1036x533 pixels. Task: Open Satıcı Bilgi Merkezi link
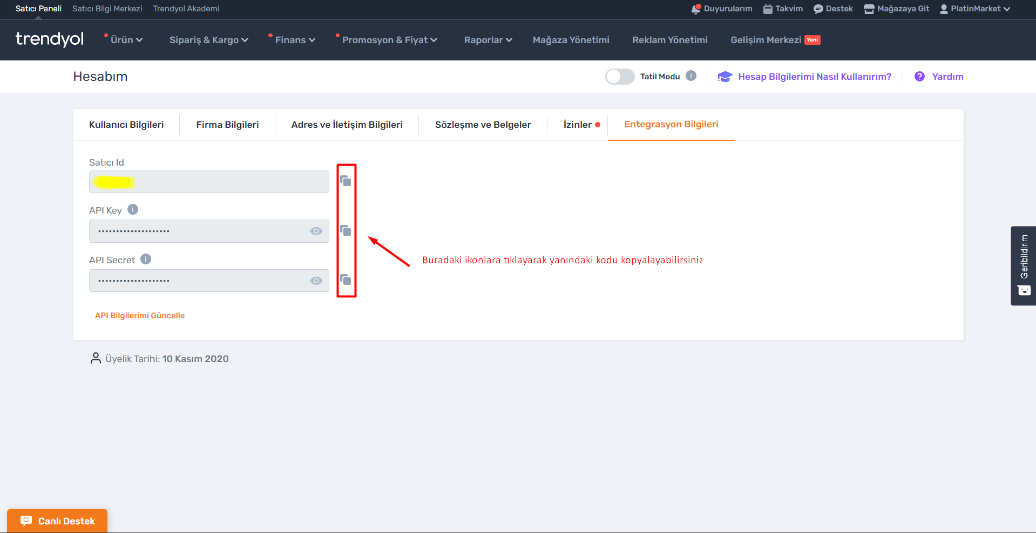pos(107,9)
